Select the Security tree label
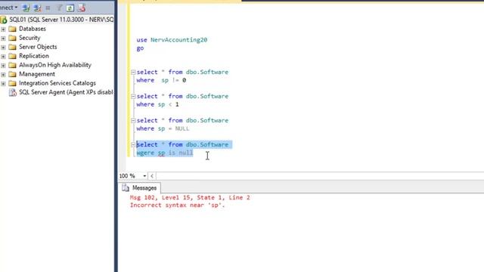This screenshot has width=484, height=272. point(29,38)
